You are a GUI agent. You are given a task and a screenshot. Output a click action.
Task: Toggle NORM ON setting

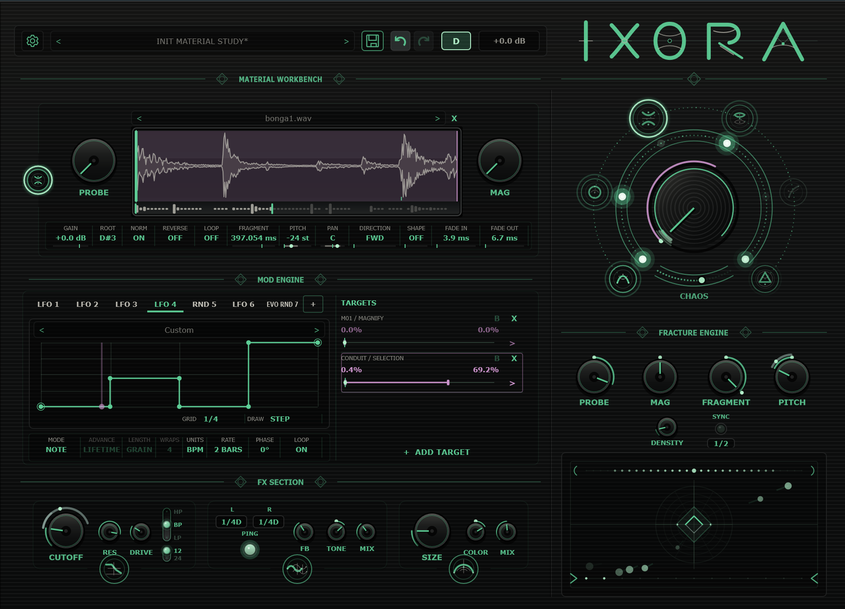[139, 233]
